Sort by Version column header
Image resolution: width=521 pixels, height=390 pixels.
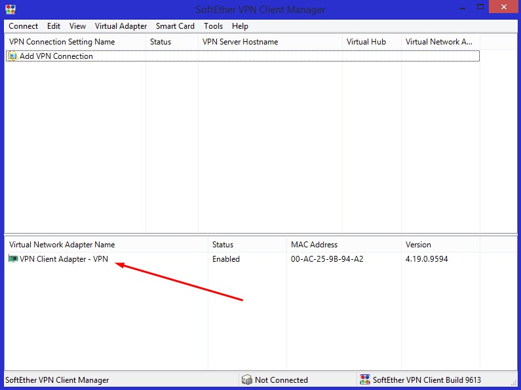[x=440, y=245]
